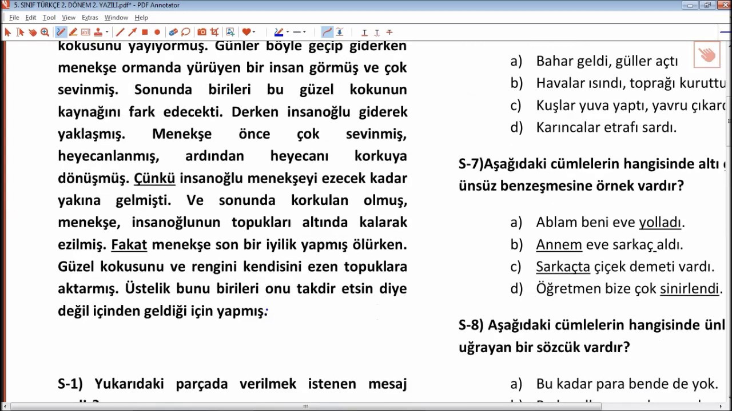The image size is (732, 411).
Task: Click answer 'Karıncalar etrafı sardı.'
Action: point(606,127)
